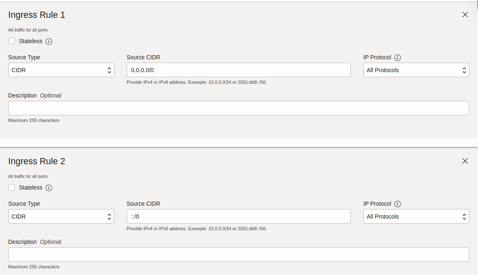The image size is (478, 275).
Task: Expand IP Protocol dropdown in Ingress Rule 2
Action: coord(416,217)
